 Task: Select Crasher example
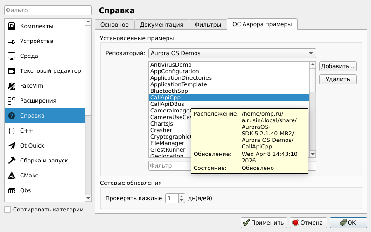click(161, 130)
